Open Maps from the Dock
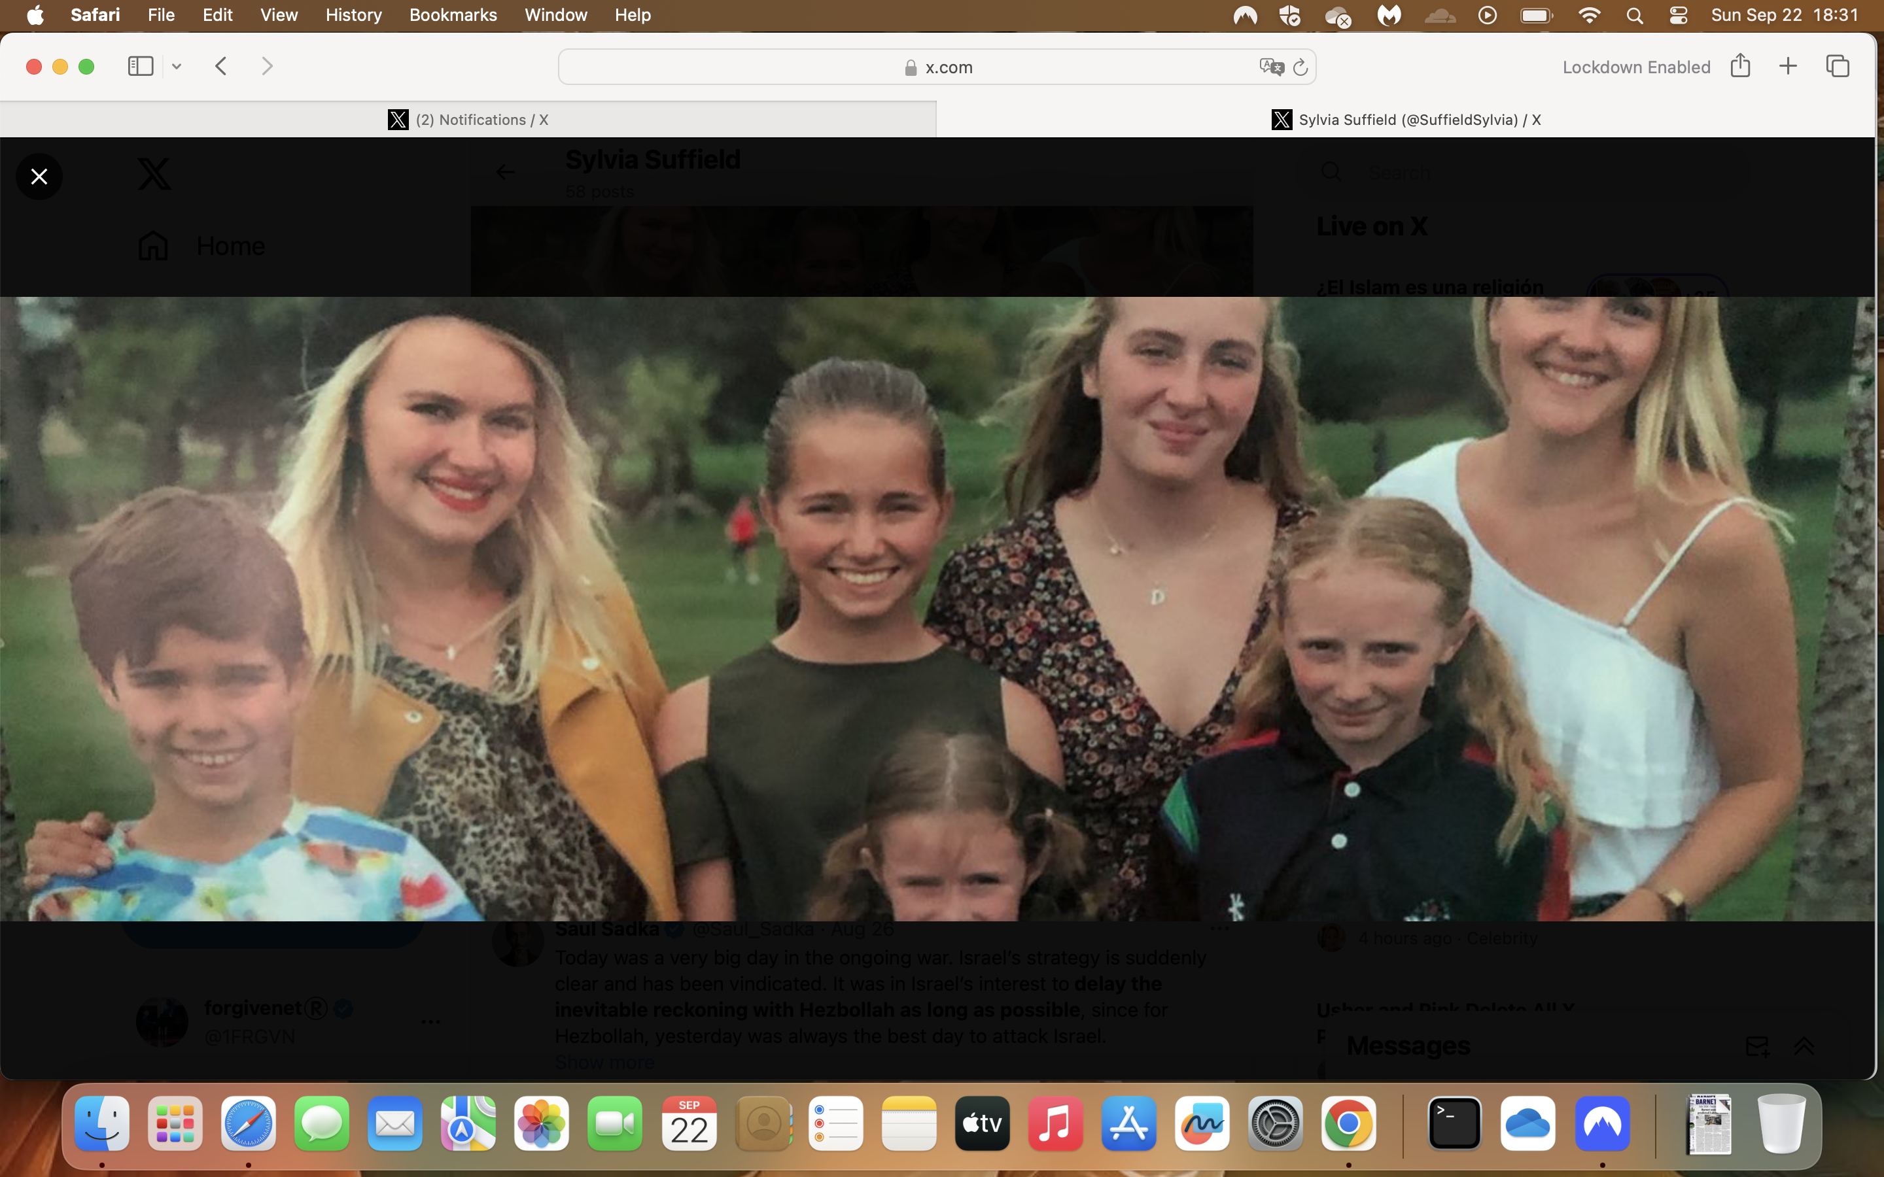 [468, 1123]
